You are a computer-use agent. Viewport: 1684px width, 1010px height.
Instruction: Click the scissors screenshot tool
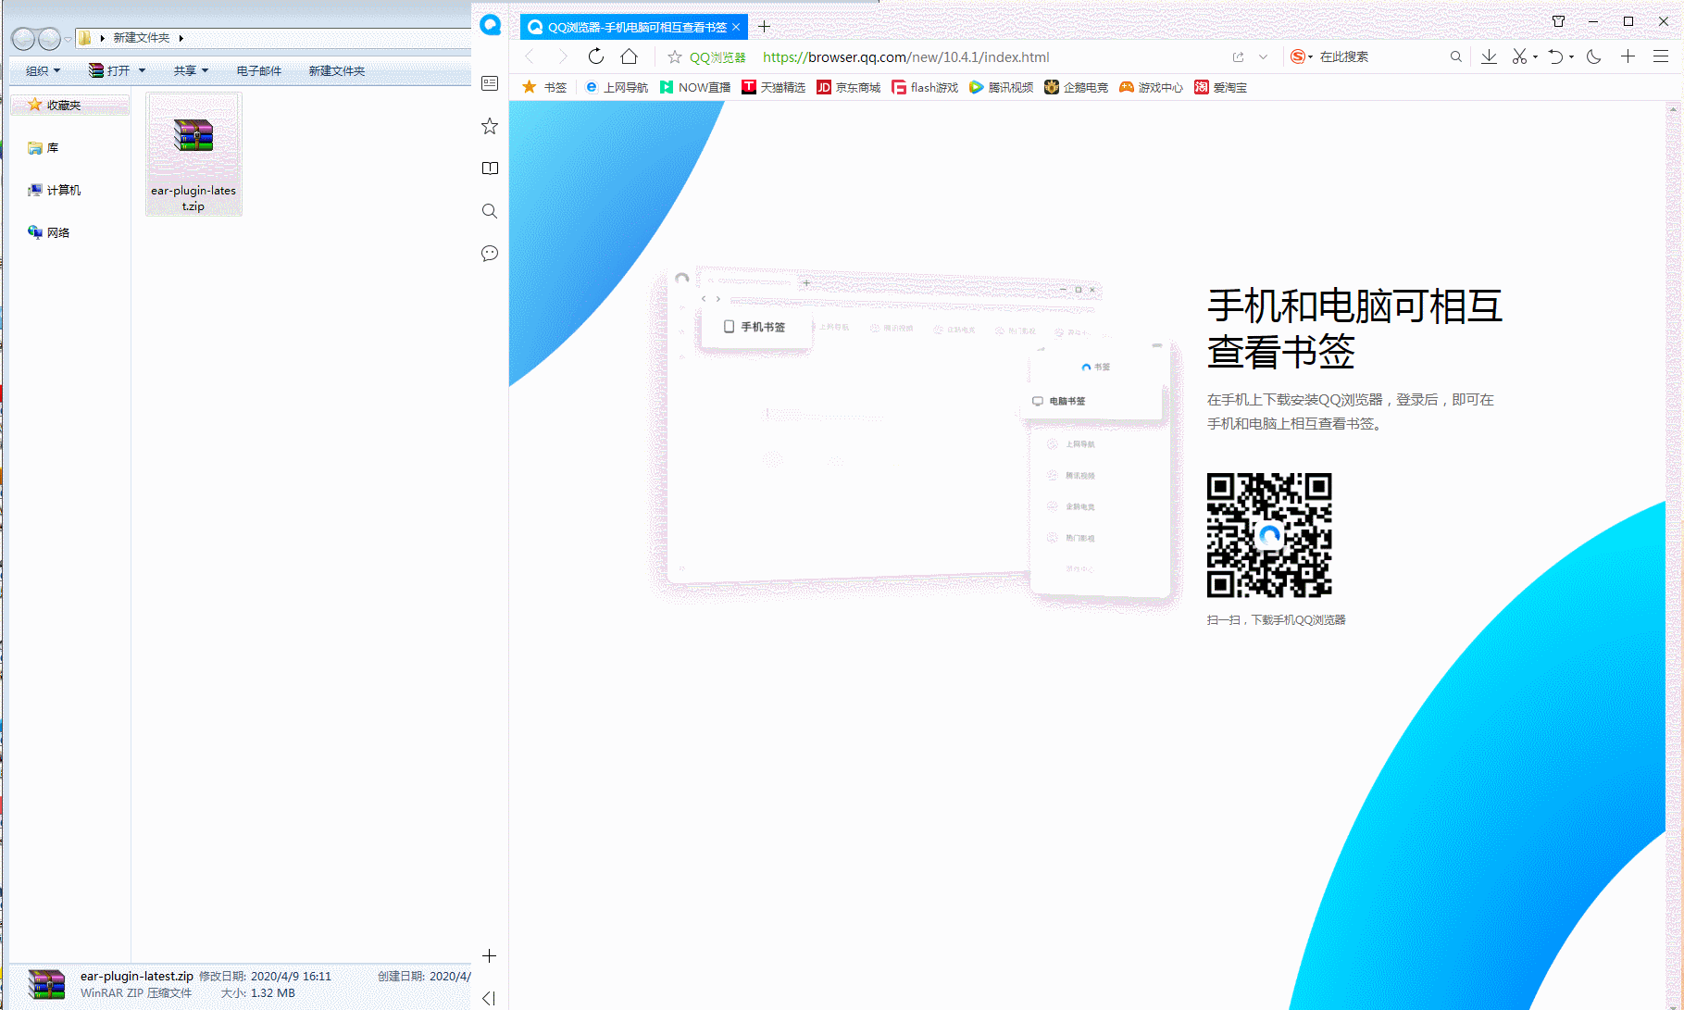click(x=1519, y=56)
